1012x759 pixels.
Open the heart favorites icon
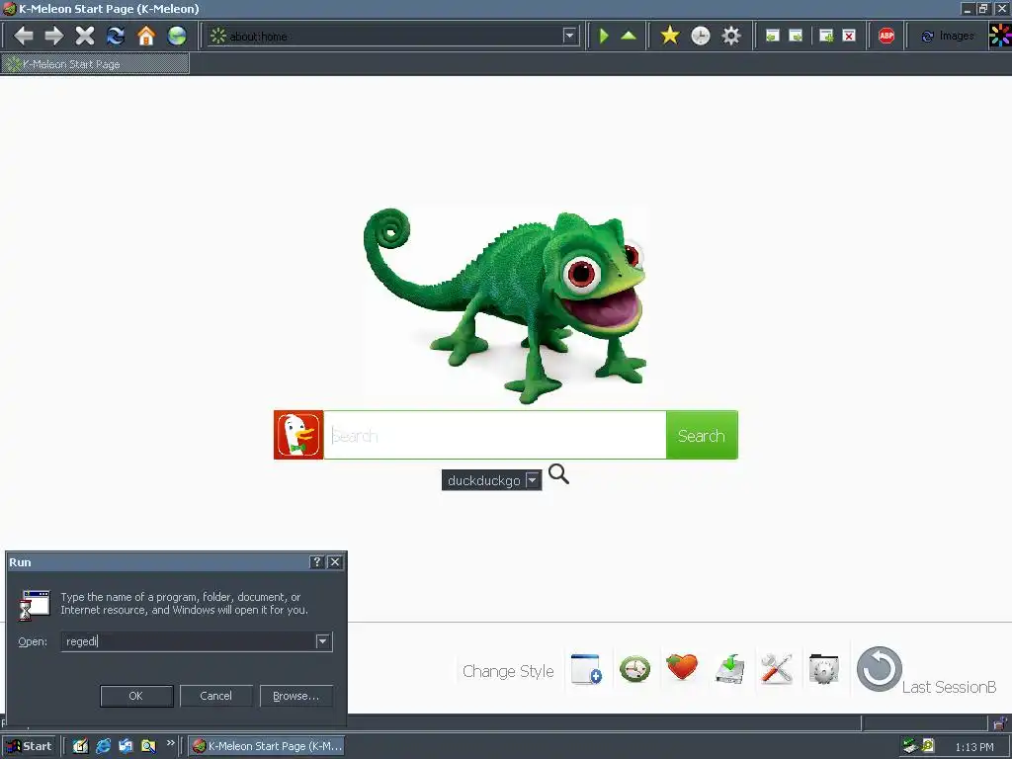[x=682, y=667]
